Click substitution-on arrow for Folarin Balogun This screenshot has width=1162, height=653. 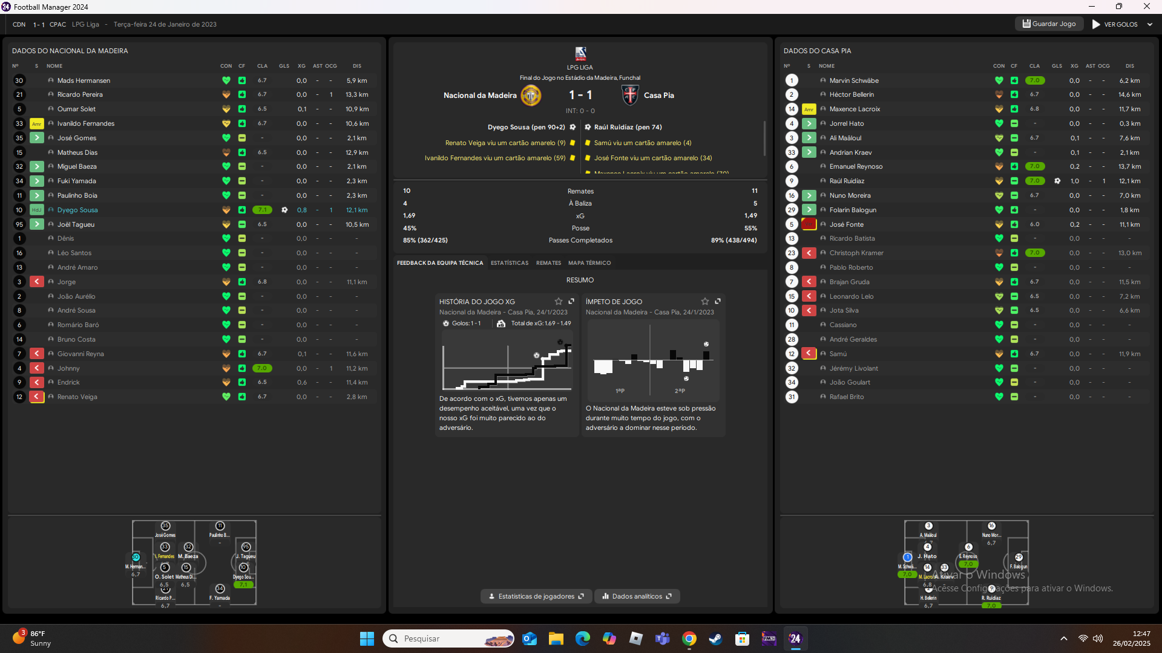pos(809,210)
